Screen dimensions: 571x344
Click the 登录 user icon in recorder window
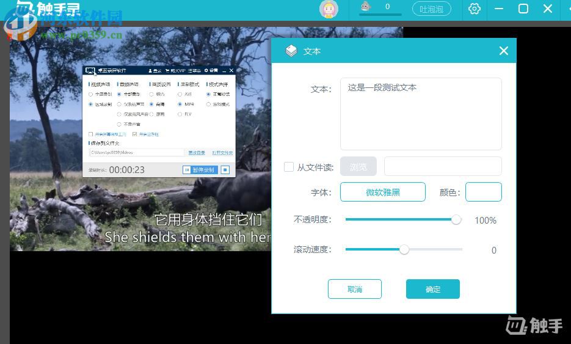150,70
